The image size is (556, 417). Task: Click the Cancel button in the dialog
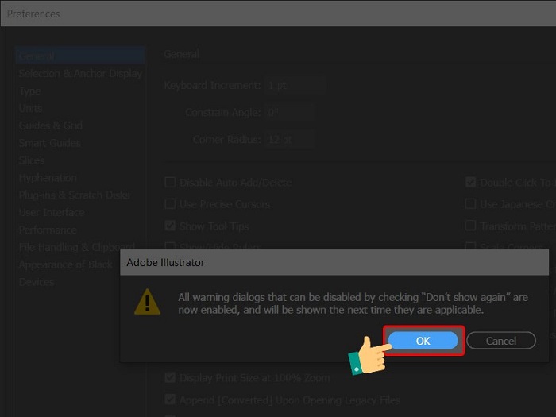500,341
